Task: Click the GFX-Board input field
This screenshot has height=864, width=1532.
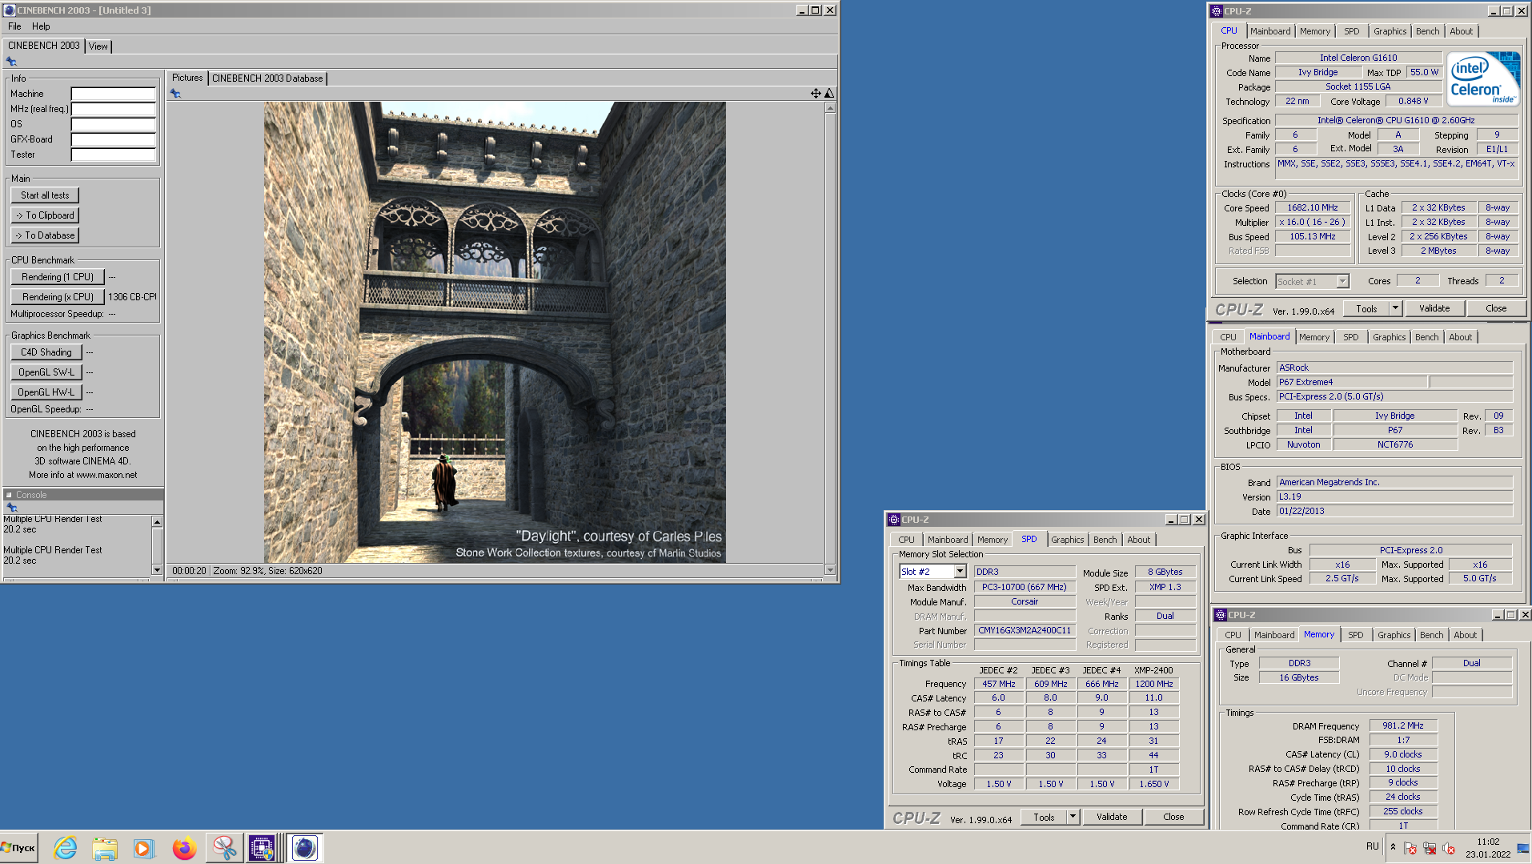Action: coord(113,139)
